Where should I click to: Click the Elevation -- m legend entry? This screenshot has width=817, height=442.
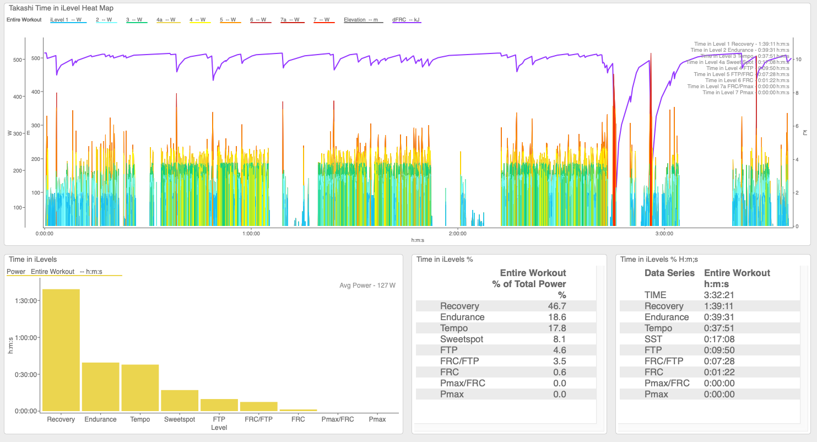pos(361,20)
